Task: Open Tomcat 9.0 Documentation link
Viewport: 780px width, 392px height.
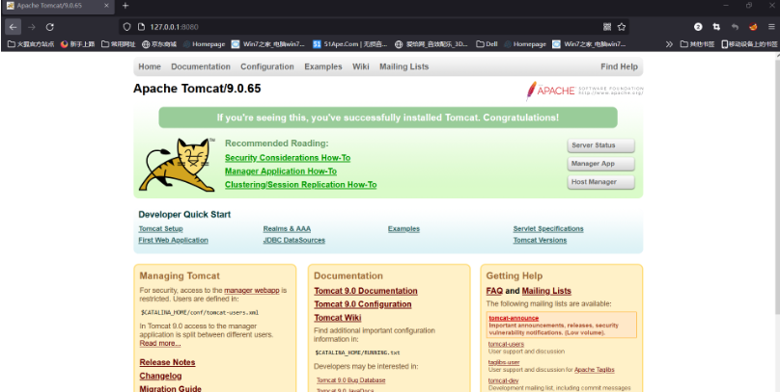Action: point(366,291)
